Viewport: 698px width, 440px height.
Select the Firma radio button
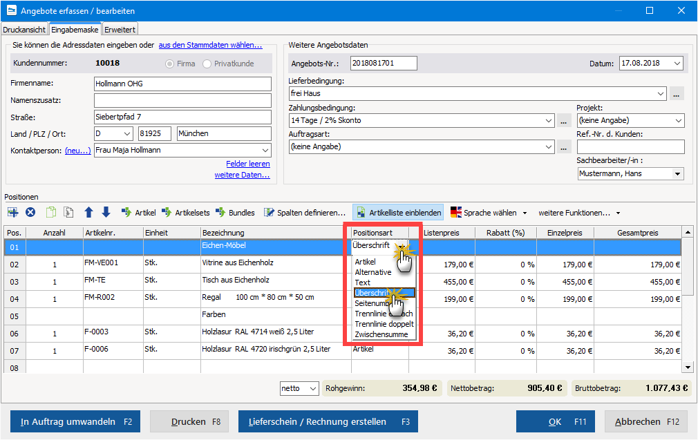[169, 64]
